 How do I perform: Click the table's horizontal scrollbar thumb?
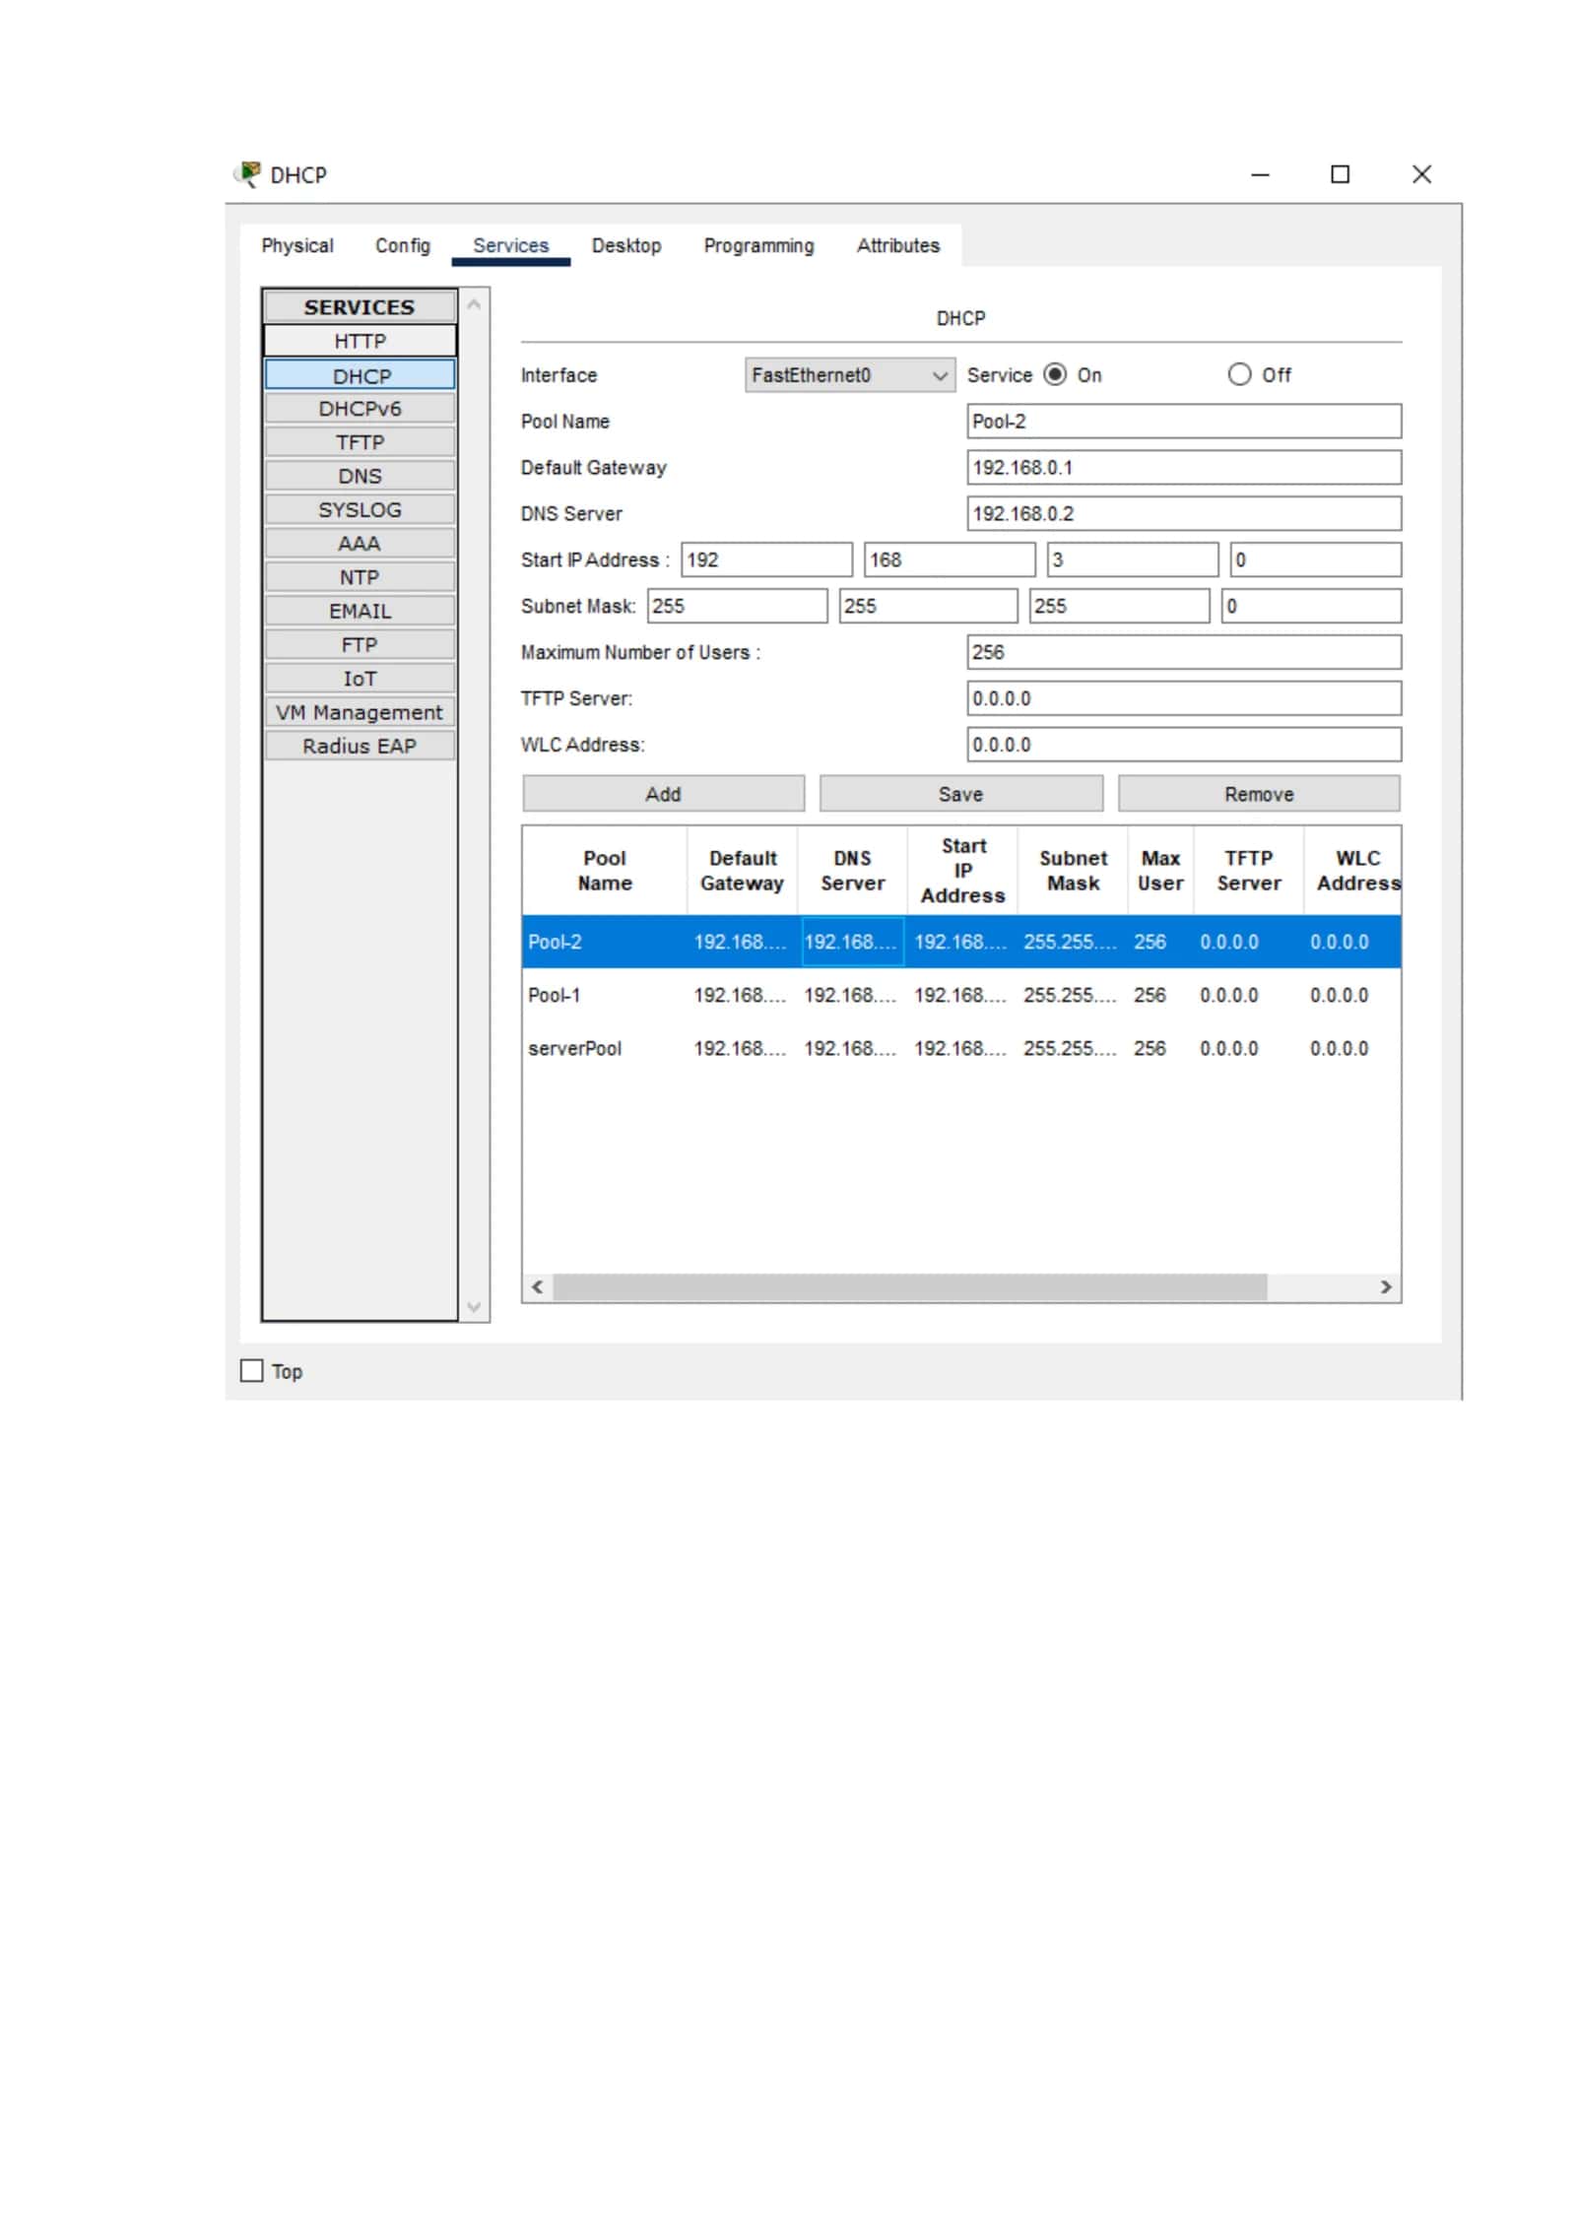point(909,1286)
